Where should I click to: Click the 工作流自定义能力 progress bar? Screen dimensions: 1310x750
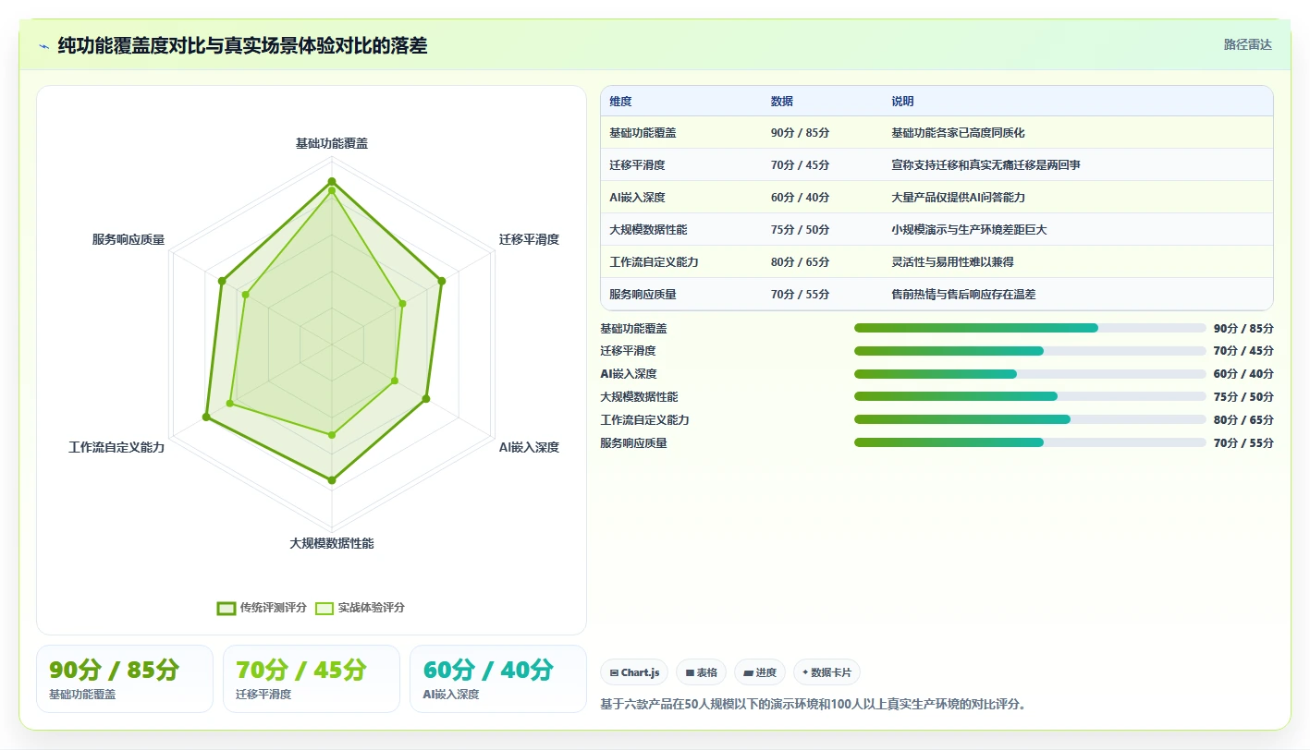[1030, 419]
